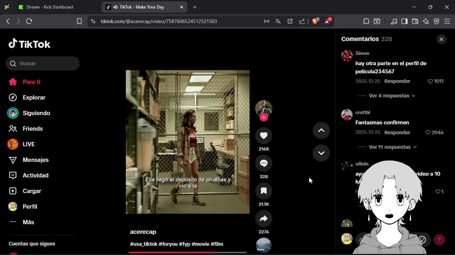The width and height of the screenshot is (455, 255).
Task: Reply to Simon's comment with Responder
Action: point(397,81)
